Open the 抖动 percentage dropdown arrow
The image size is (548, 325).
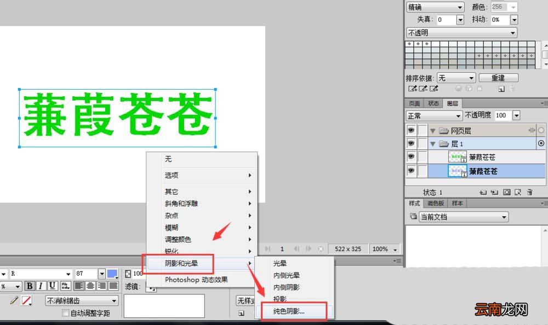(x=514, y=20)
